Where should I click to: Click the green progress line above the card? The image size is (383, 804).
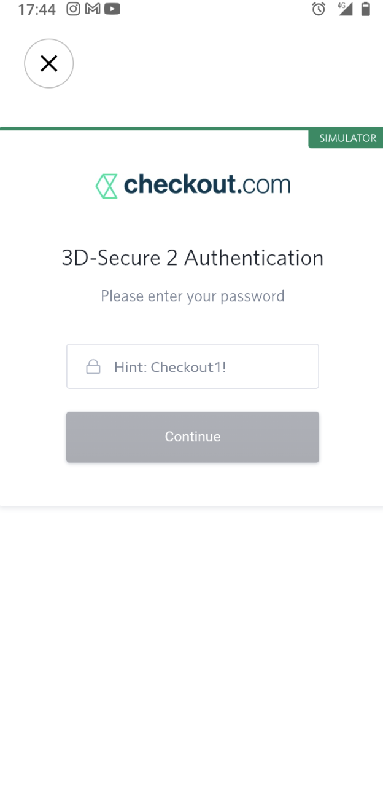(153, 129)
